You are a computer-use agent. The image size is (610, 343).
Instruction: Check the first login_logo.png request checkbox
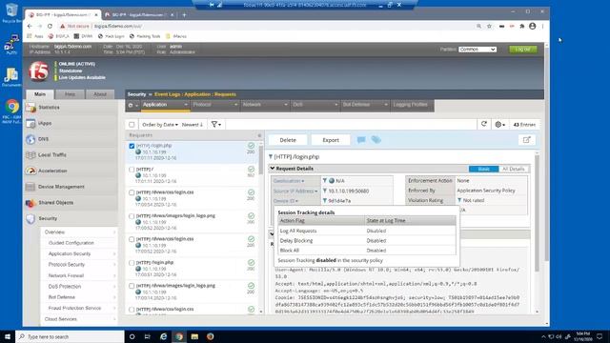[132, 216]
